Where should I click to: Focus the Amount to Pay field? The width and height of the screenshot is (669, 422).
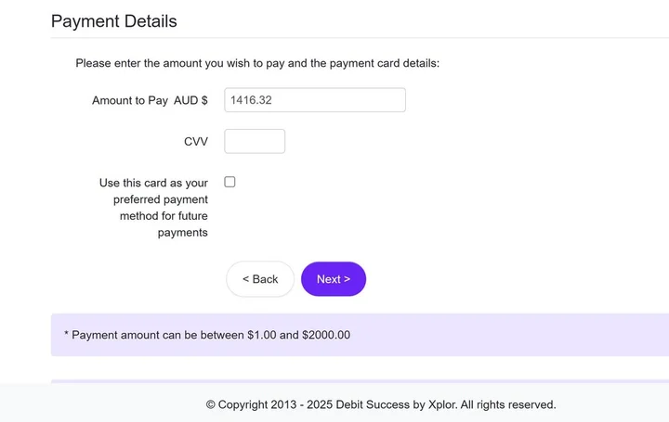(x=315, y=100)
